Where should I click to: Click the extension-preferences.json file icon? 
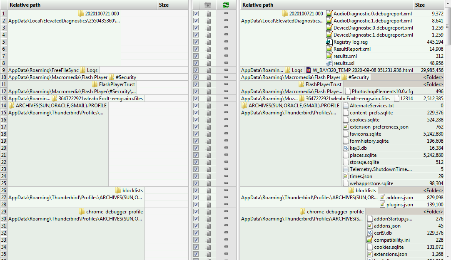pos(346,127)
